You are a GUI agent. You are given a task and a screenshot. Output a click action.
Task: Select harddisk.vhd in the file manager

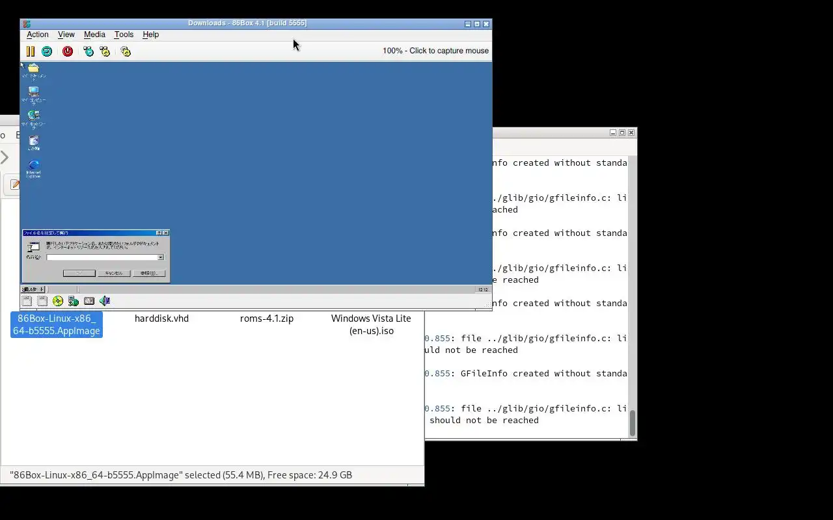161,318
